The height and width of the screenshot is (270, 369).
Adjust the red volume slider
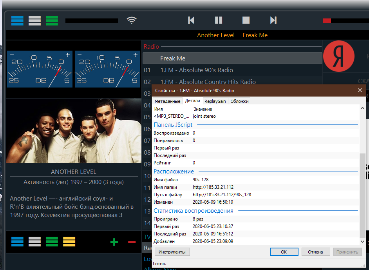click(x=345, y=21)
